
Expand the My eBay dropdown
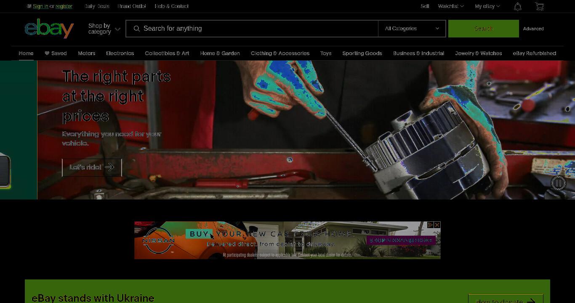[x=487, y=6]
